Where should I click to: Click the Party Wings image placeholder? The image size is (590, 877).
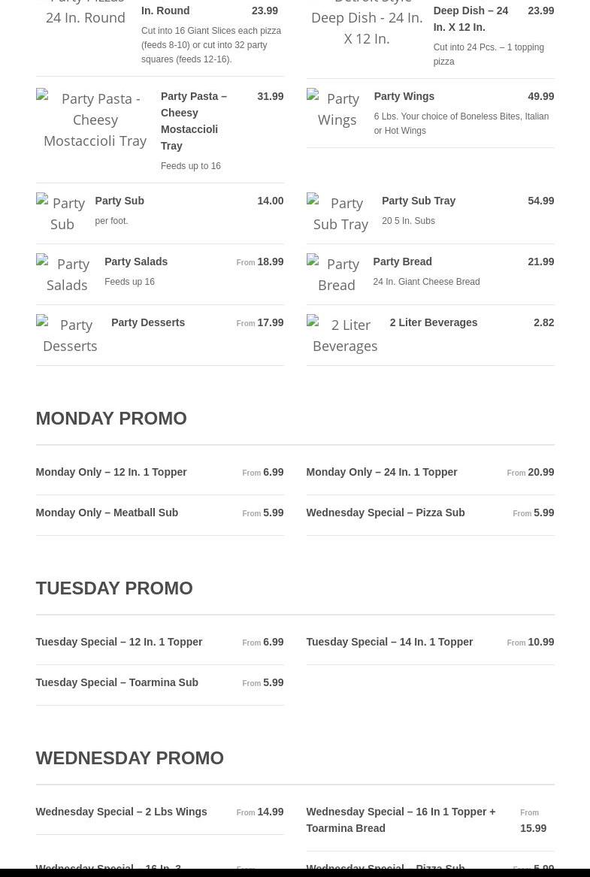click(x=337, y=109)
